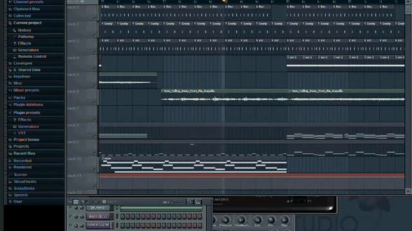Image resolution: width=412 pixels, height=231 pixels.
Task: Toggle last step of BASS channel
Action: click(200, 217)
